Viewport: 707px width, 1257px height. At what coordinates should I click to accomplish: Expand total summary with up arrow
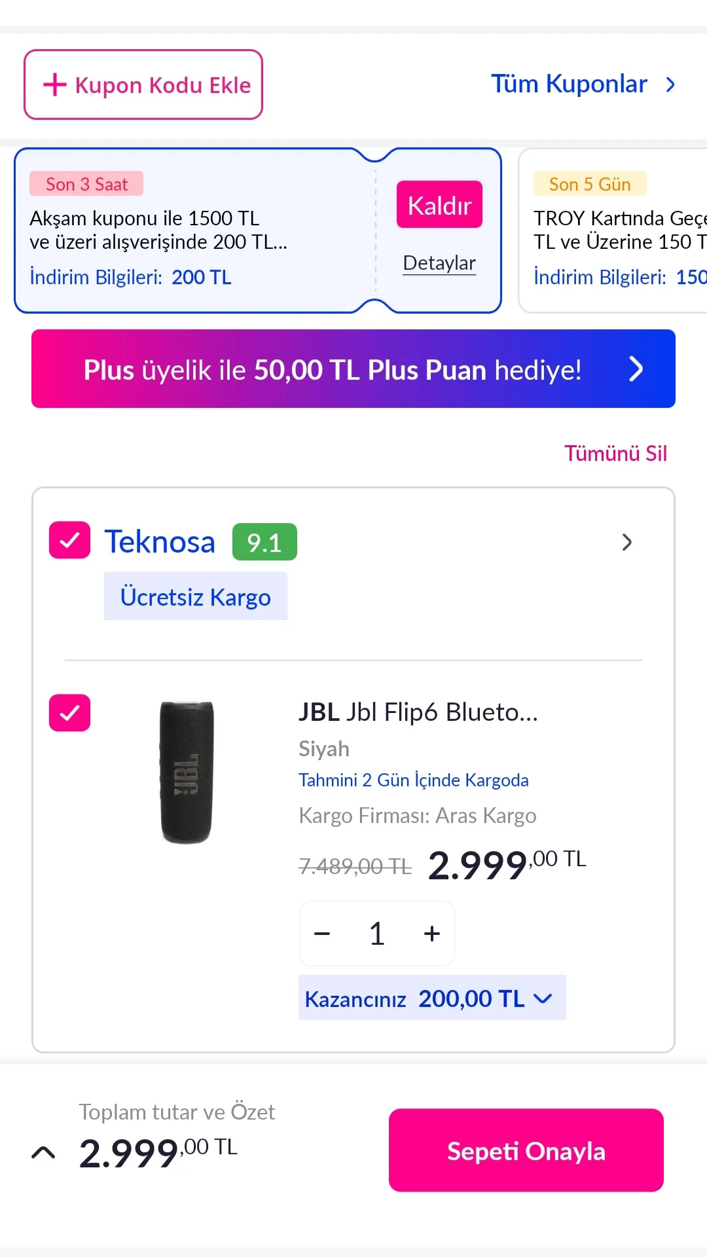[x=43, y=1153]
